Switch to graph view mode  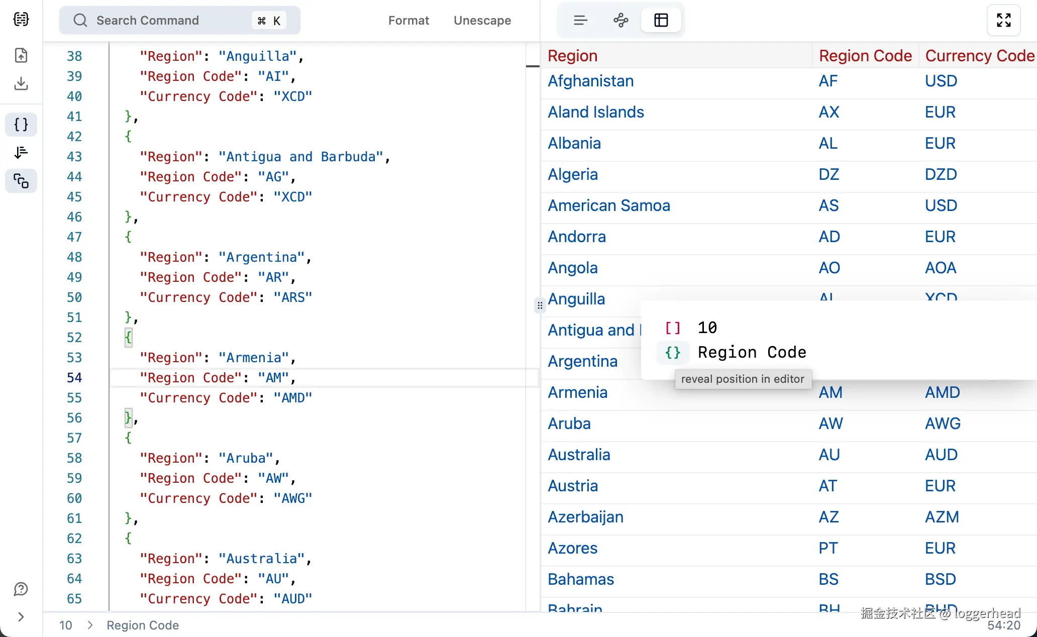click(620, 20)
